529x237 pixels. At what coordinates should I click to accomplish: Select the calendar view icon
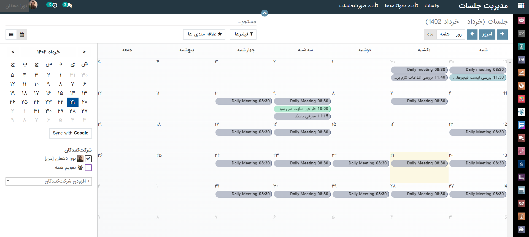[x=22, y=34]
